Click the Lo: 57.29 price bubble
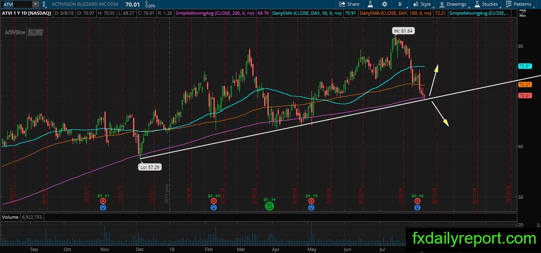The image size is (541, 253). pyautogui.click(x=150, y=167)
